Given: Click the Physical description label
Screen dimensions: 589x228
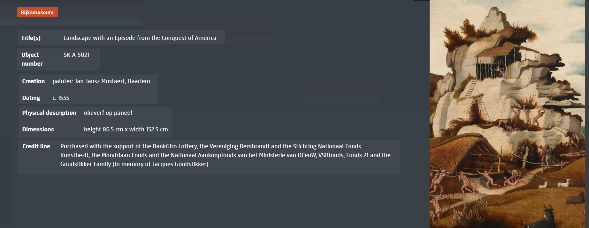Looking at the screenshot, I should pyautogui.click(x=49, y=113).
